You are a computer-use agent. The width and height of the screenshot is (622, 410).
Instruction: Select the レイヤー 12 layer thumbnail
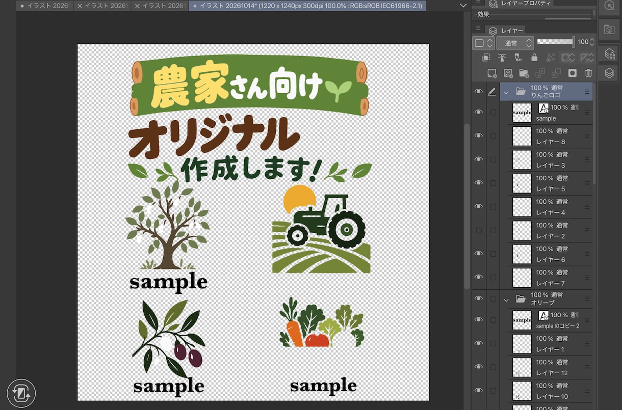coord(522,367)
